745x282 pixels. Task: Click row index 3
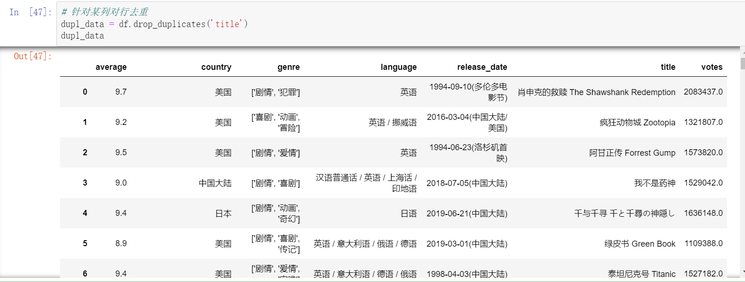85,183
